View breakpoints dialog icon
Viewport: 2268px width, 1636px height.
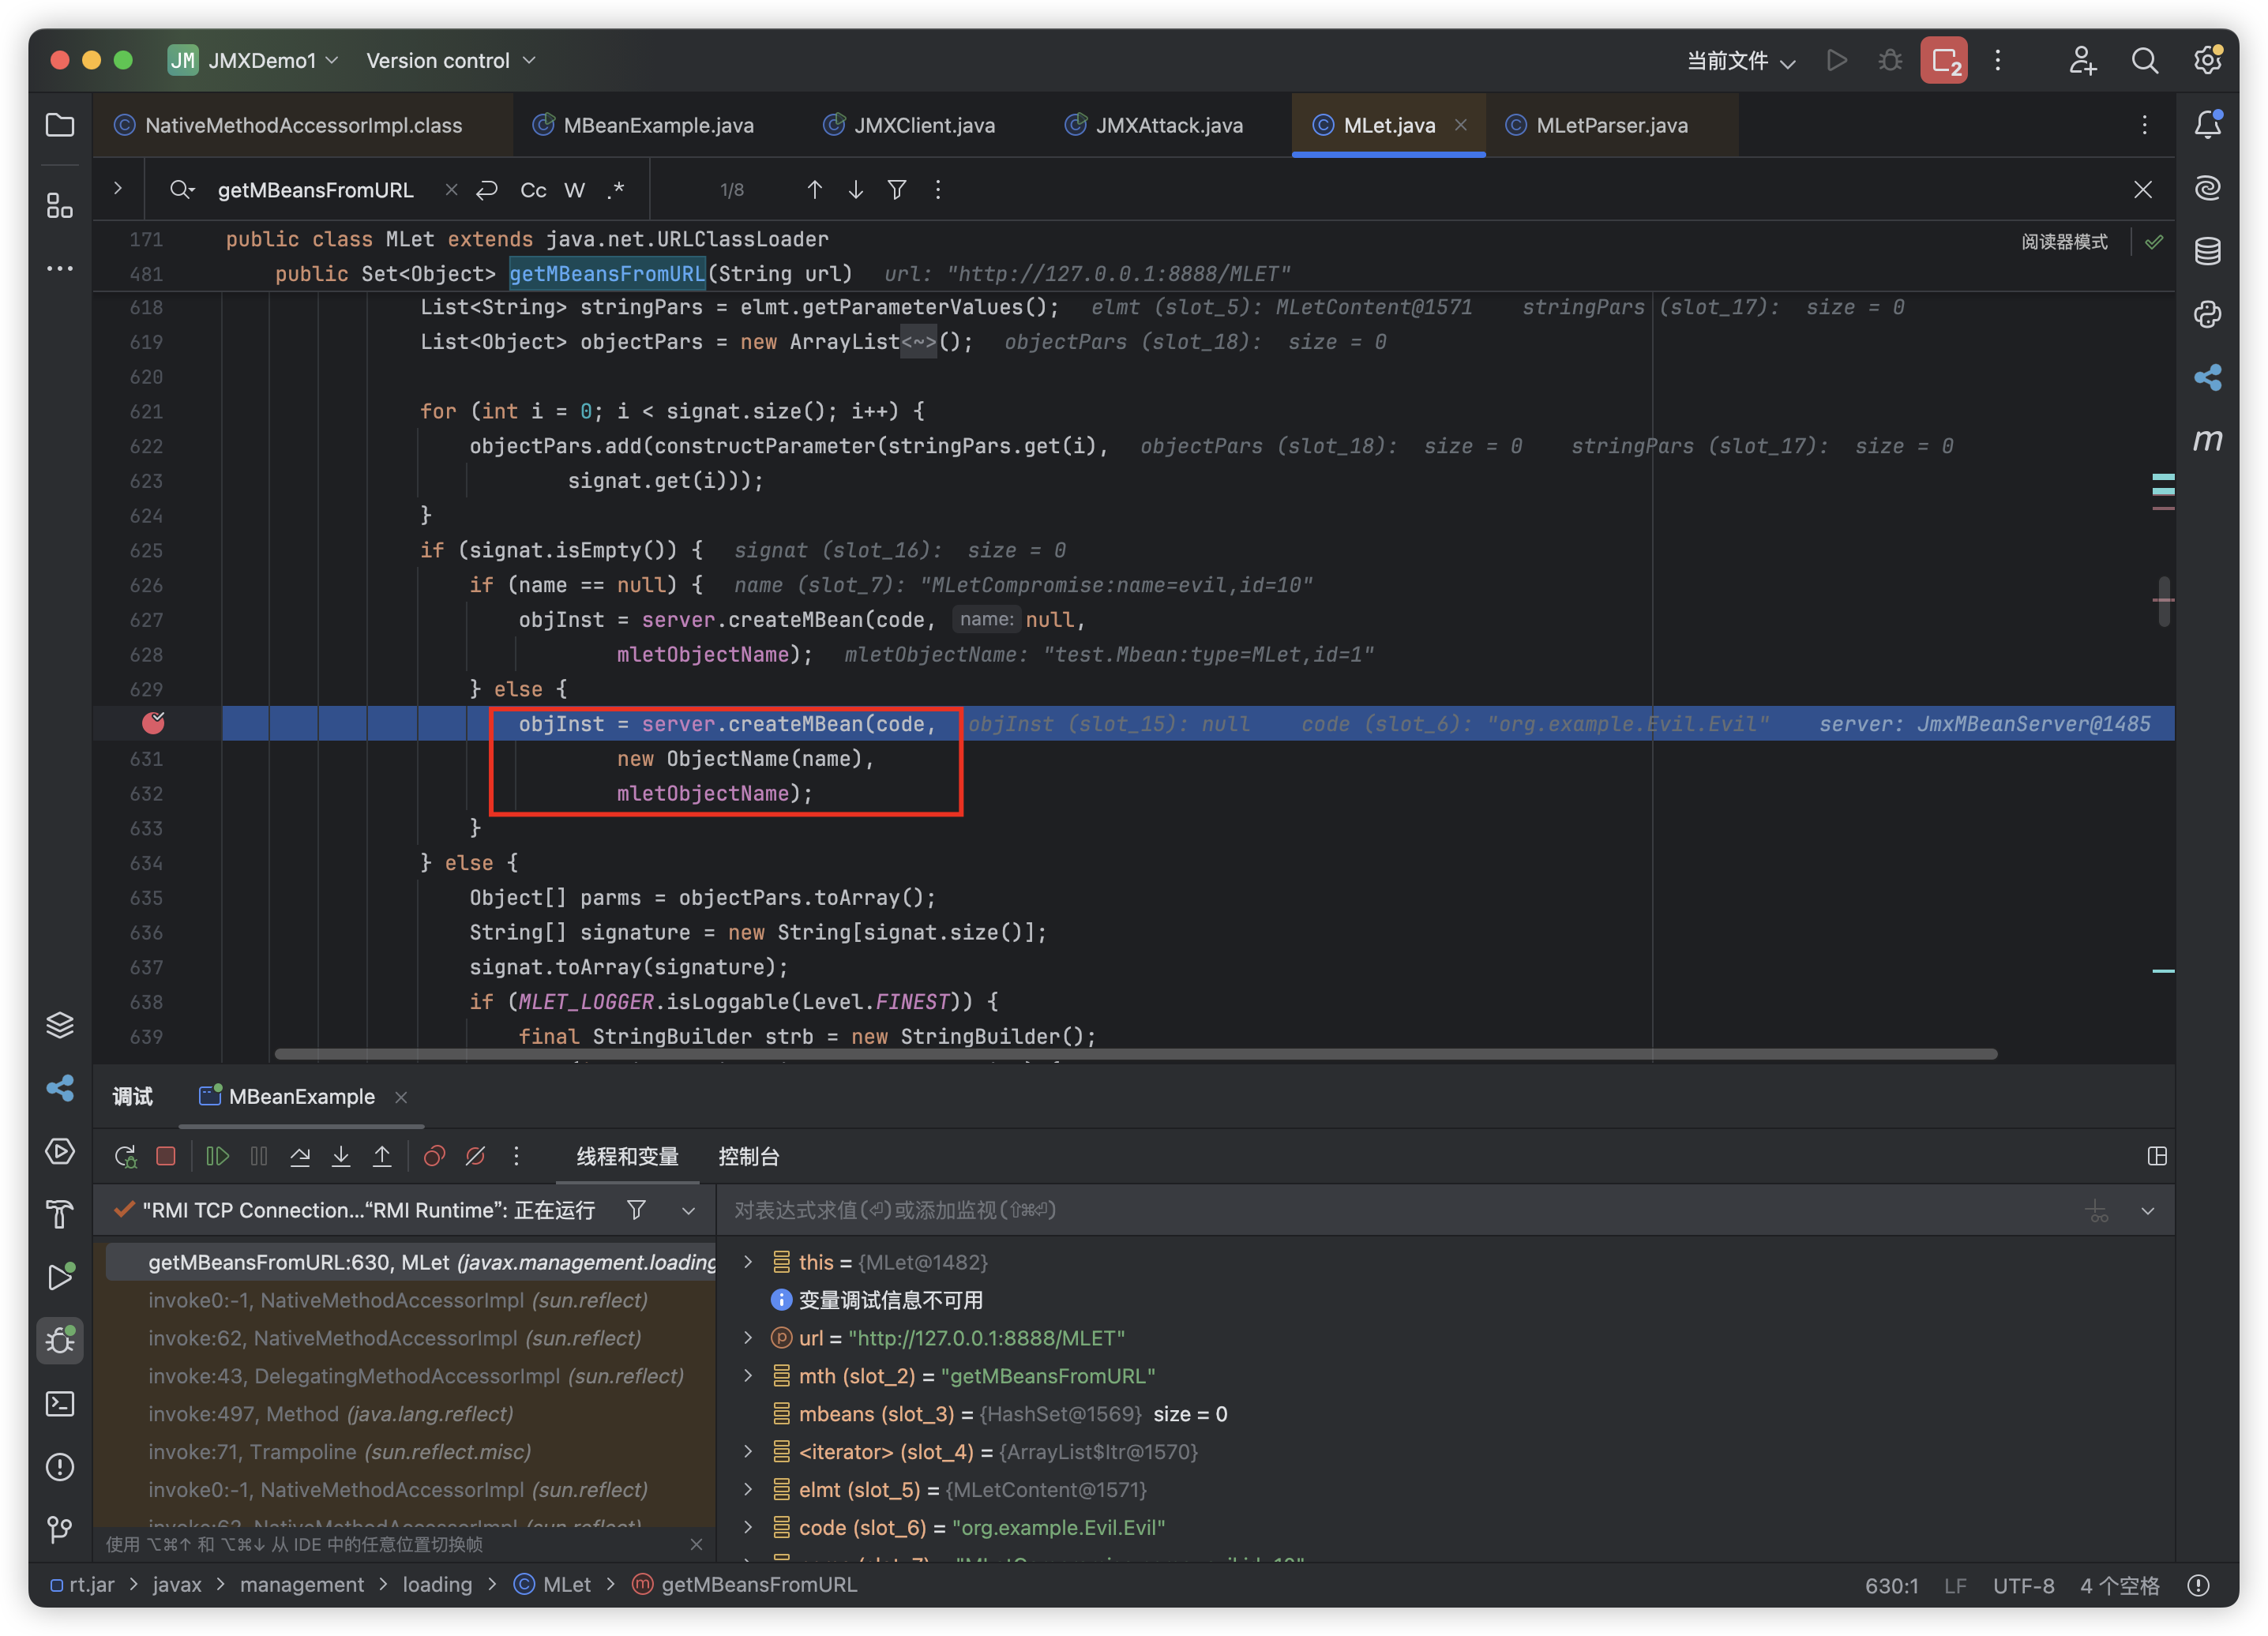[x=434, y=1156]
